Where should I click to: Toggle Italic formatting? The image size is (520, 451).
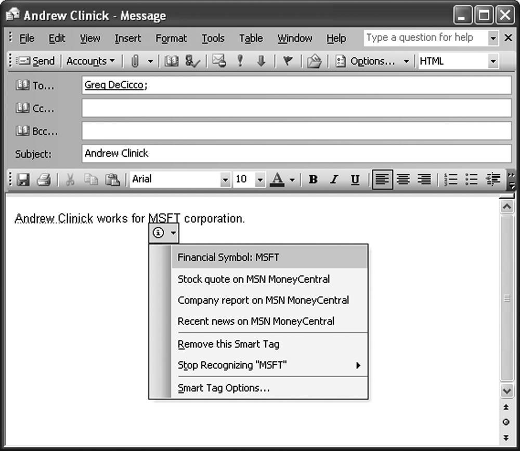click(334, 180)
